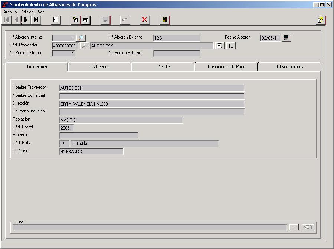334x249 pixels.
Task: Close the Mantenimiento de Albaranes window
Action: pyautogui.click(x=329, y=5)
